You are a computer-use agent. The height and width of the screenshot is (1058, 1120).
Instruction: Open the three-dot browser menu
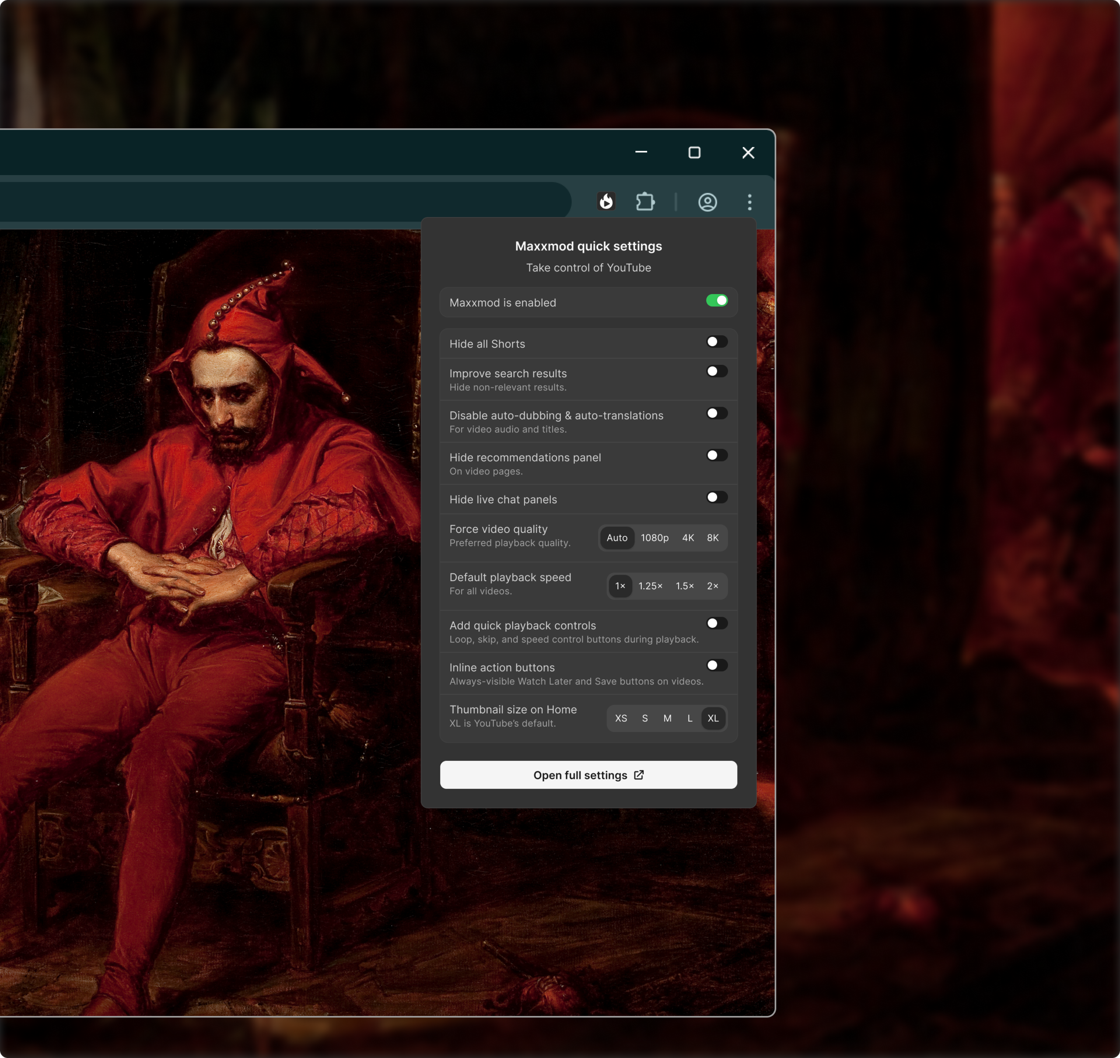click(749, 202)
